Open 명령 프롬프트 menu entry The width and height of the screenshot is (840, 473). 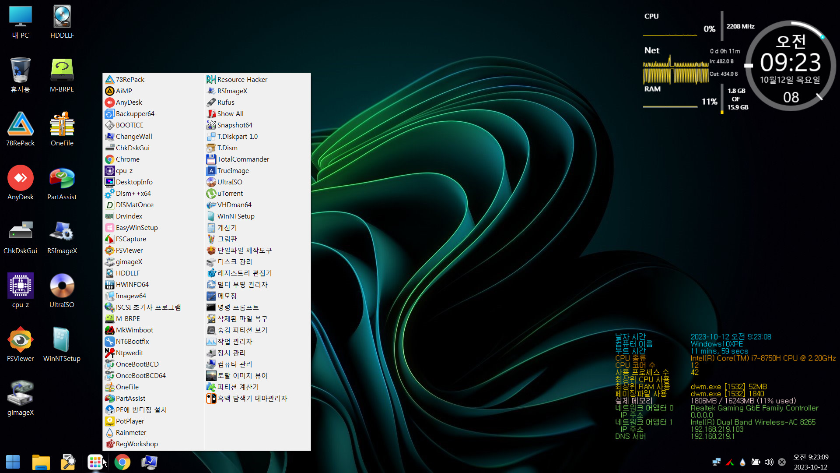257,307
